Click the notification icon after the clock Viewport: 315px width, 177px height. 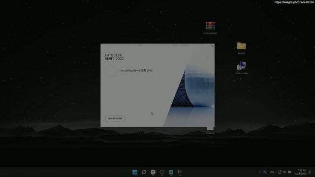[x=310, y=172]
